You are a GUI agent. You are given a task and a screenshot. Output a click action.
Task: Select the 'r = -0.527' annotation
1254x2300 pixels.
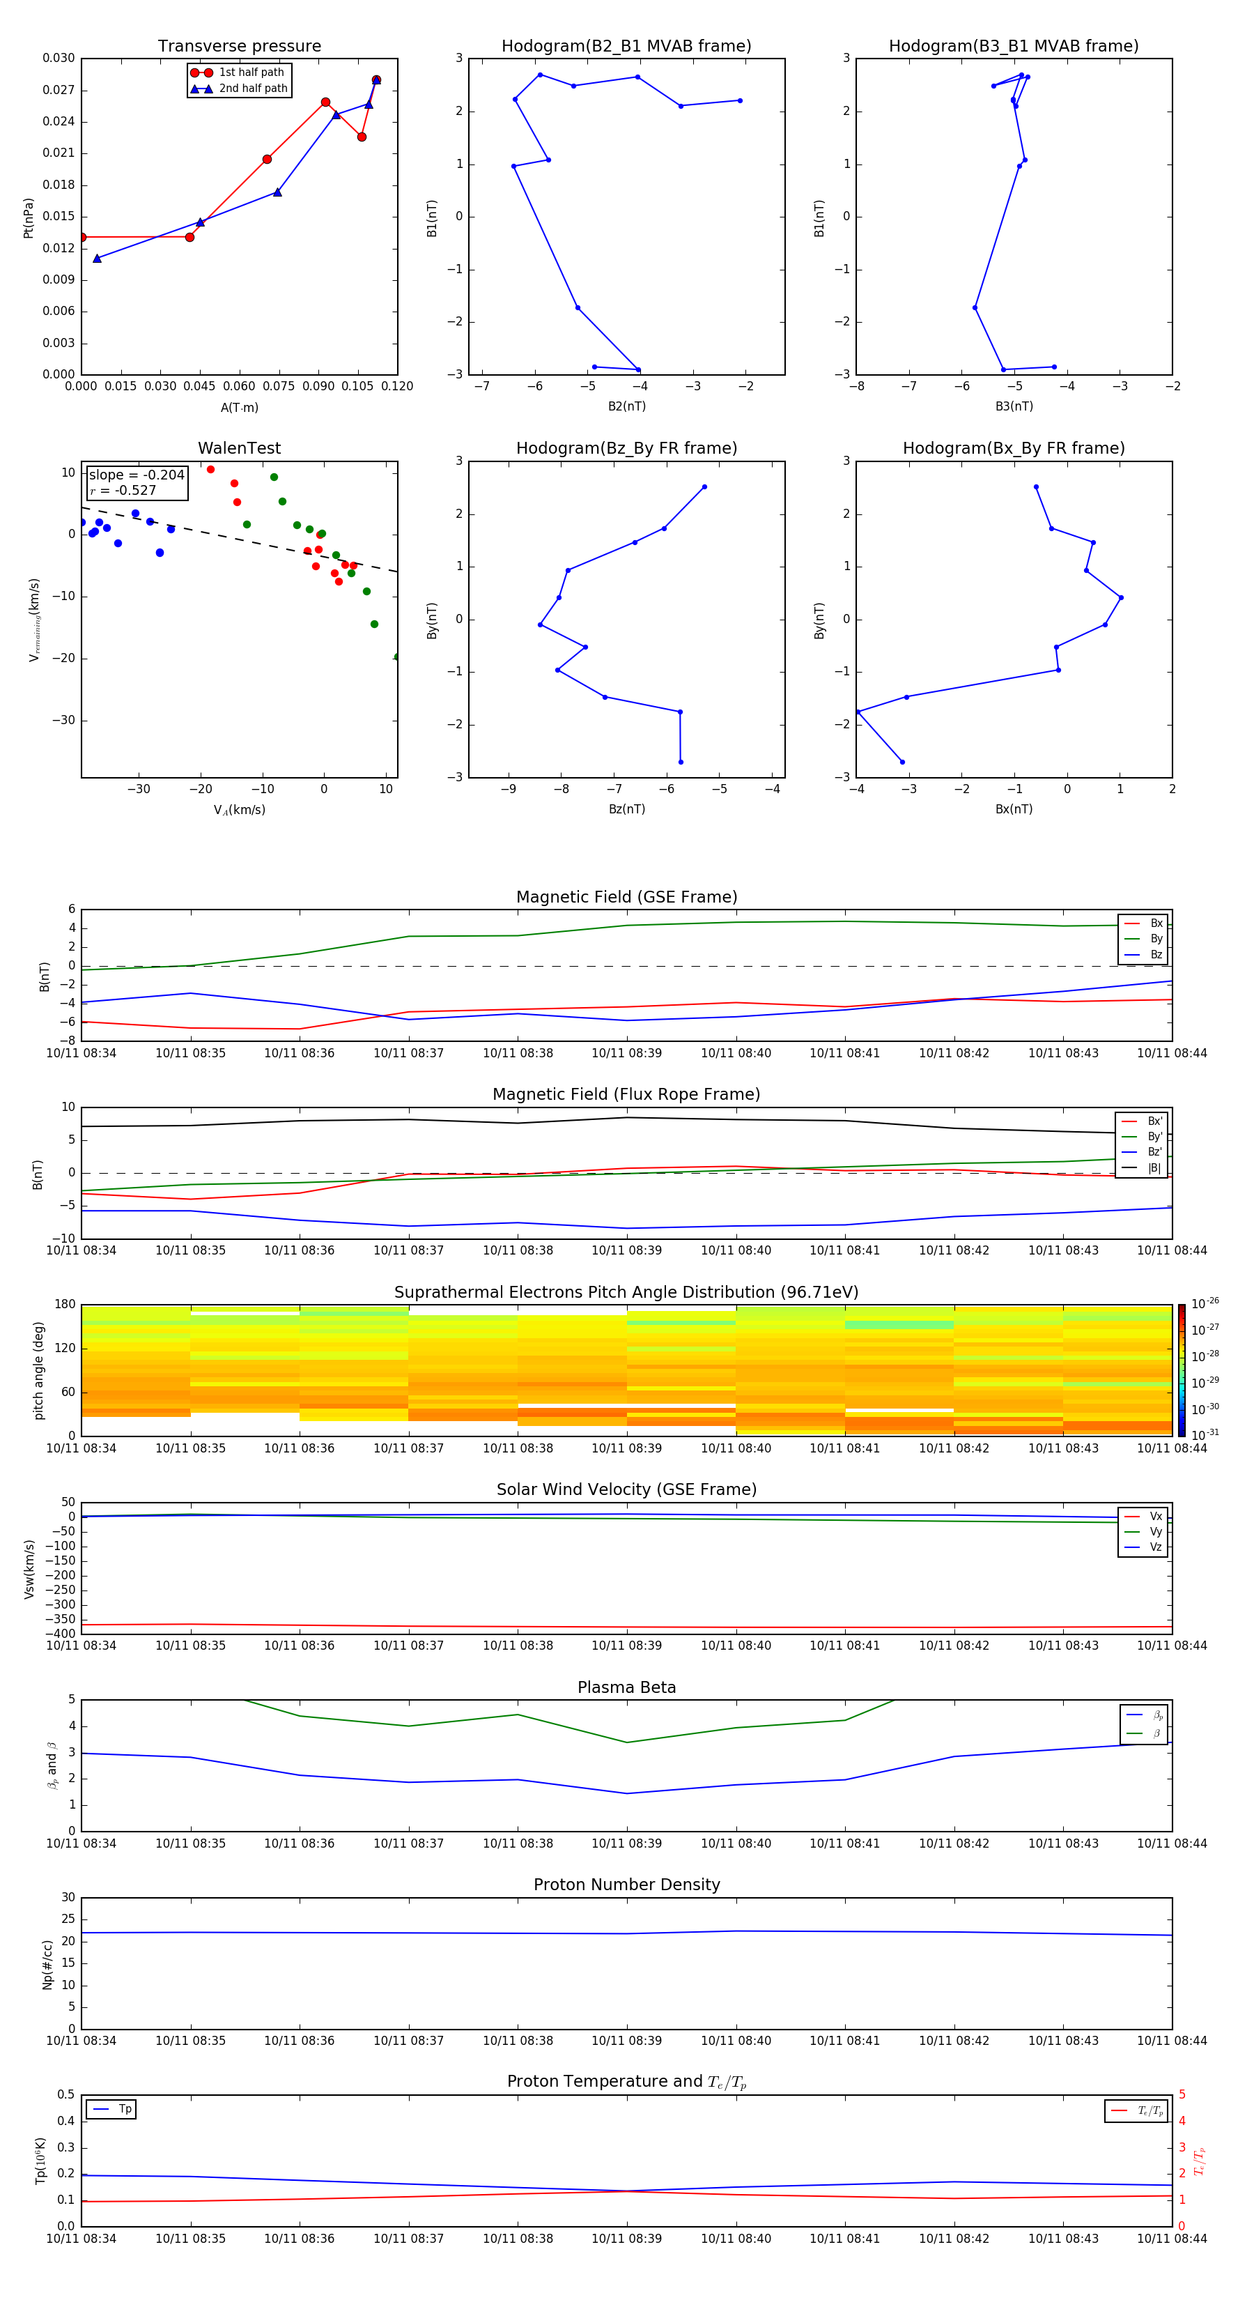[x=123, y=490]
